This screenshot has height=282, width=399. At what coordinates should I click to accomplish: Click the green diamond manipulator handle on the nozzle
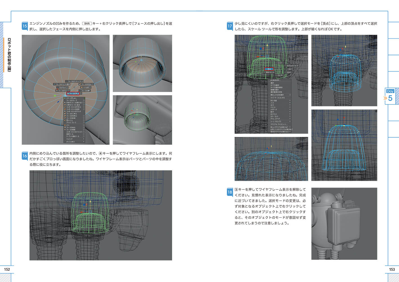click(55, 96)
